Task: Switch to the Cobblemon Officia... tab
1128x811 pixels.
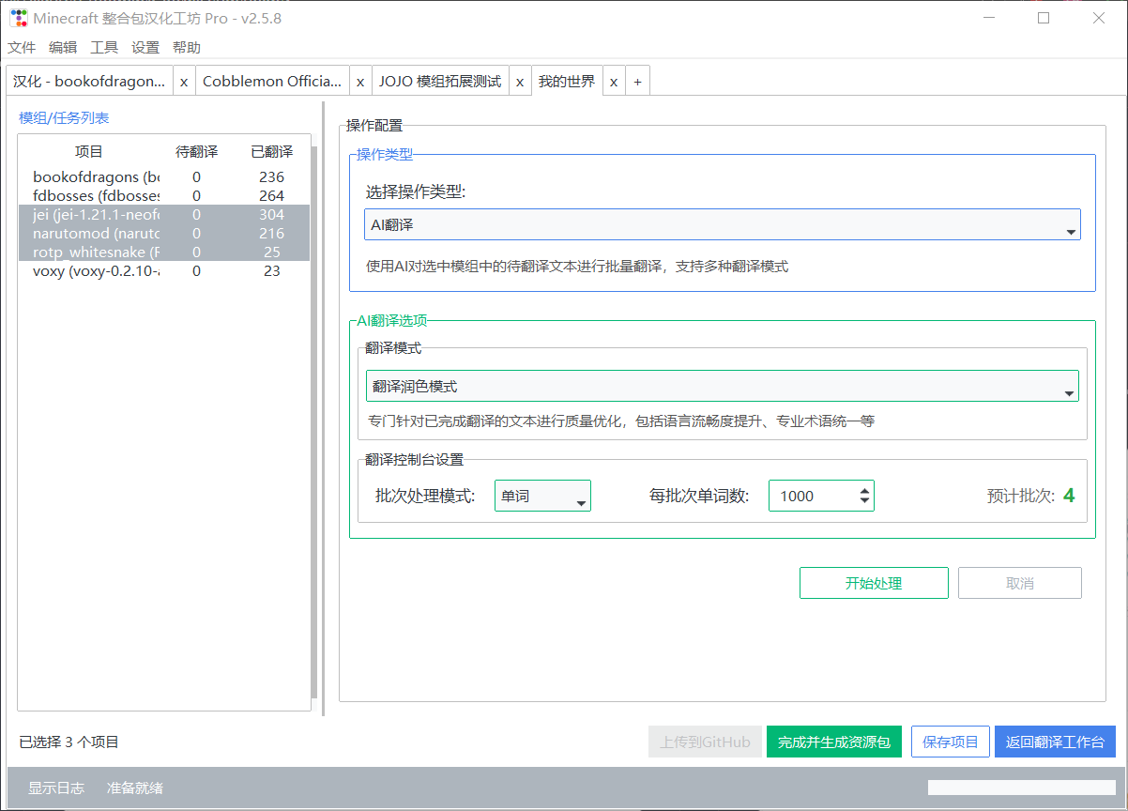Action: point(271,81)
